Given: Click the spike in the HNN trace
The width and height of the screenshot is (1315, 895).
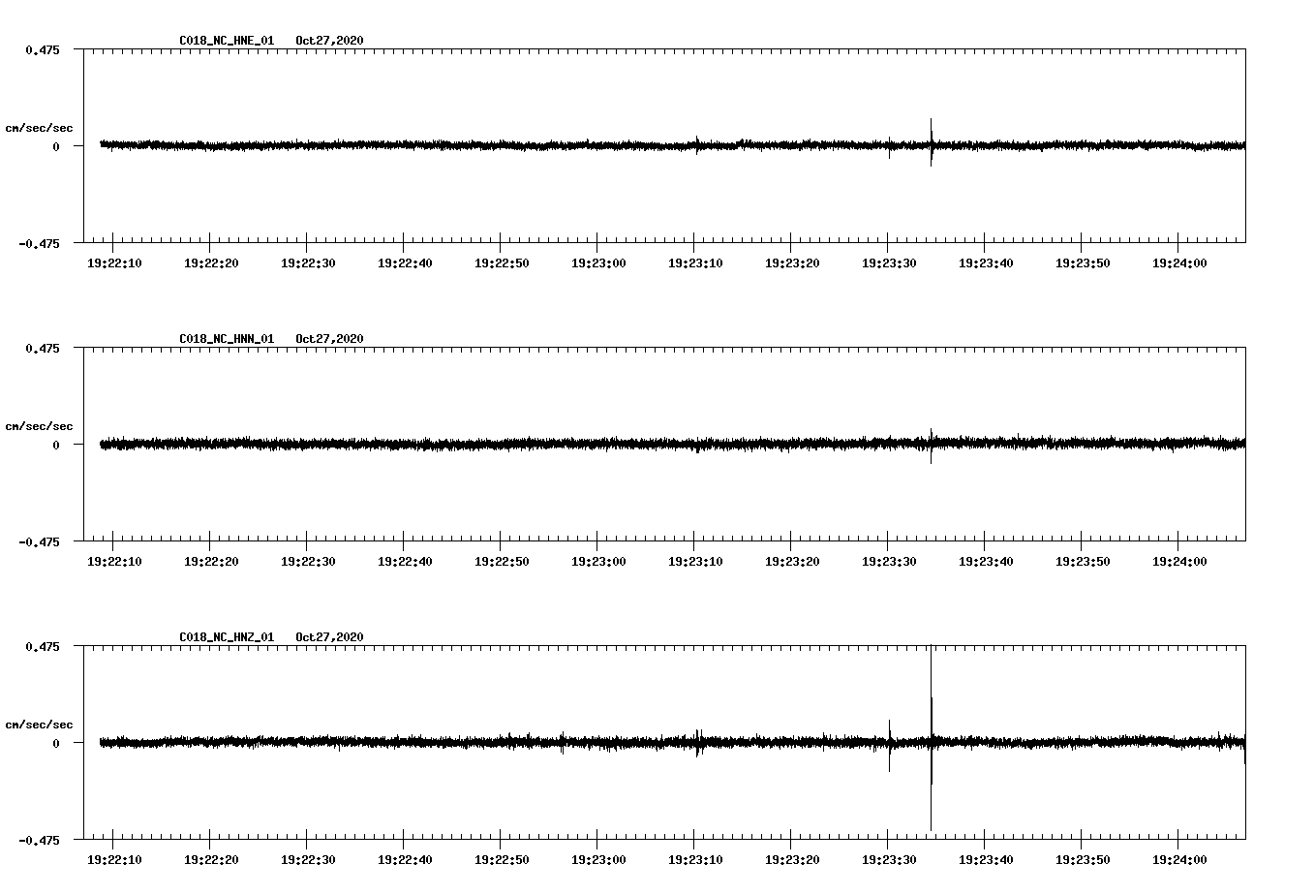Looking at the screenshot, I should pyautogui.click(x=932, y=444).
